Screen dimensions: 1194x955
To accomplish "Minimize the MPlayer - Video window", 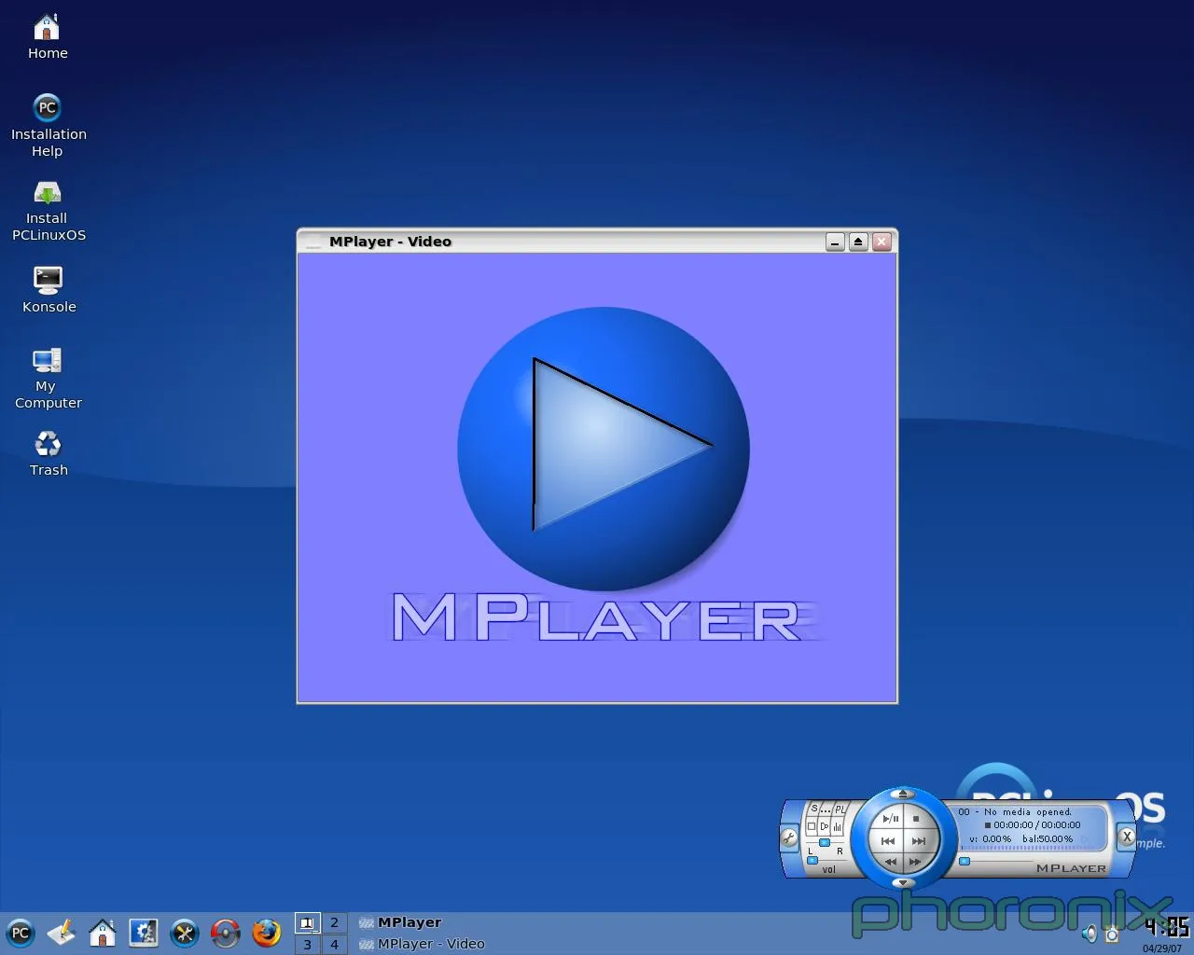I will pos(836,242).
